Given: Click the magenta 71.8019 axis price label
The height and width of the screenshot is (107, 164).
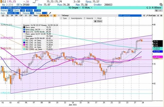Looking at the screenshot, I should [x=158, y=57].
